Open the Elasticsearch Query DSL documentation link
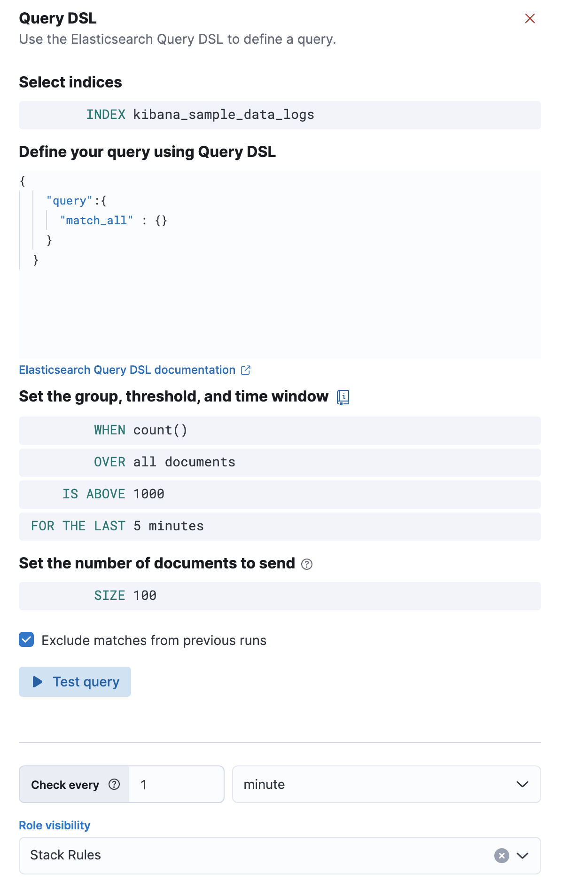The width and height of the screenshot is (569, 890). click(127, 370)
